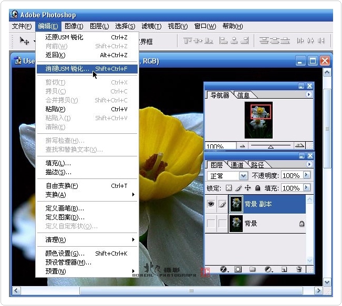Toggle lock position
342x306 pixels.
point(248,188)
